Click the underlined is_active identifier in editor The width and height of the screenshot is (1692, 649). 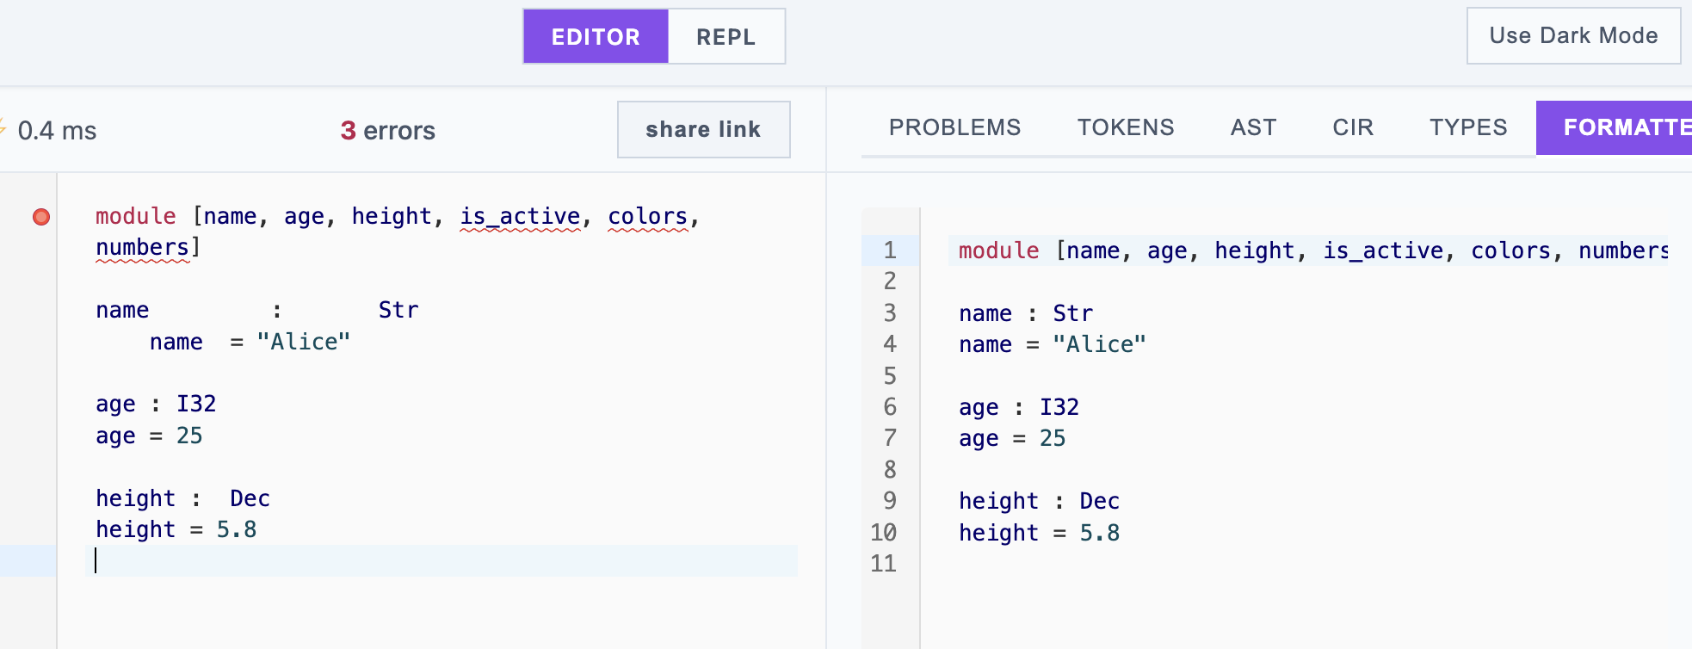520,216
